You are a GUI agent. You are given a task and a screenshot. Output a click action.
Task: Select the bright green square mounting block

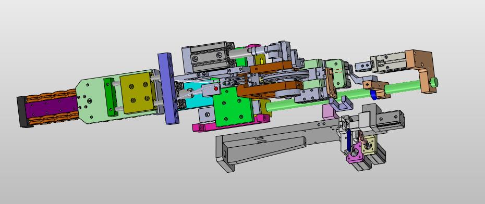[x=233, y=107]
